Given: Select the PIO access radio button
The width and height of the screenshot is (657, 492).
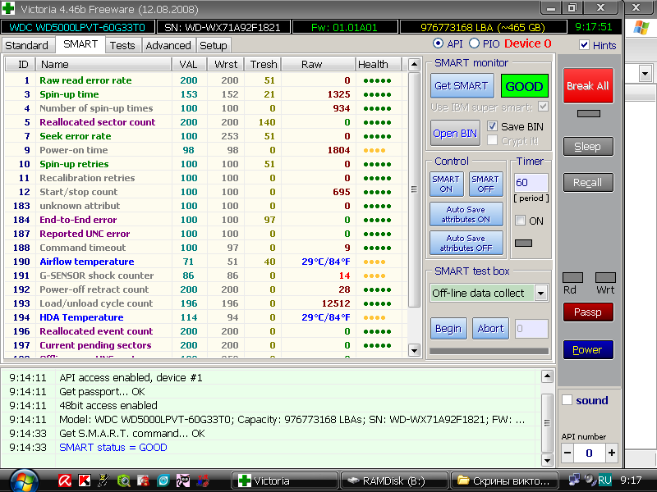Looking at the screenshot, I should (x=474, y=43).
